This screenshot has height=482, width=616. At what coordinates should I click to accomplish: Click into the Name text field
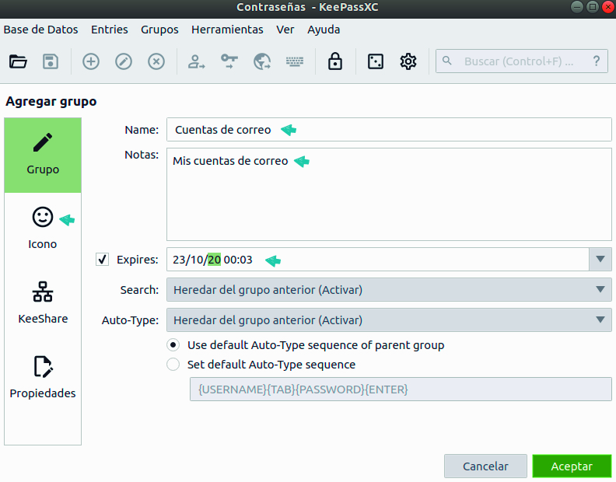pos(389,130)
